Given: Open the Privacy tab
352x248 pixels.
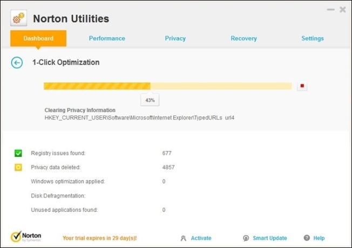Looking at the screenshot, I should (175, 38).
